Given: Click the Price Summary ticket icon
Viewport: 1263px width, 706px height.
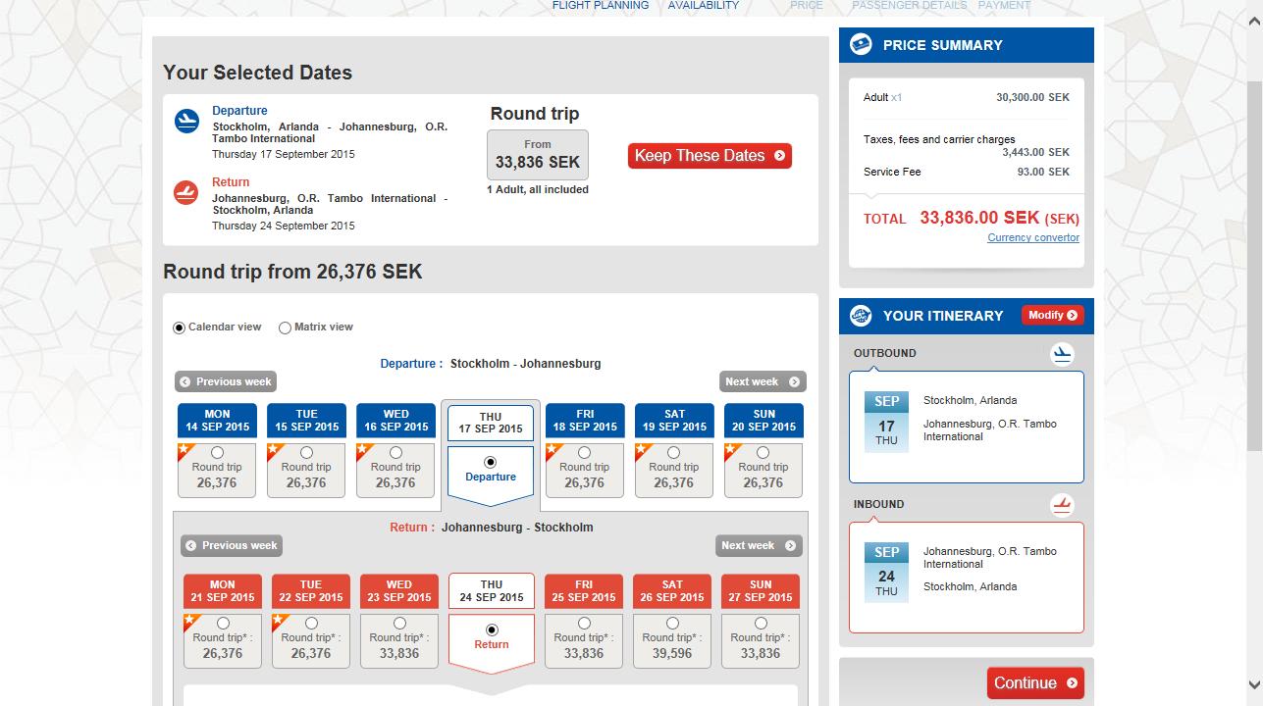Looking at the screenshot, I should point(861,44).
